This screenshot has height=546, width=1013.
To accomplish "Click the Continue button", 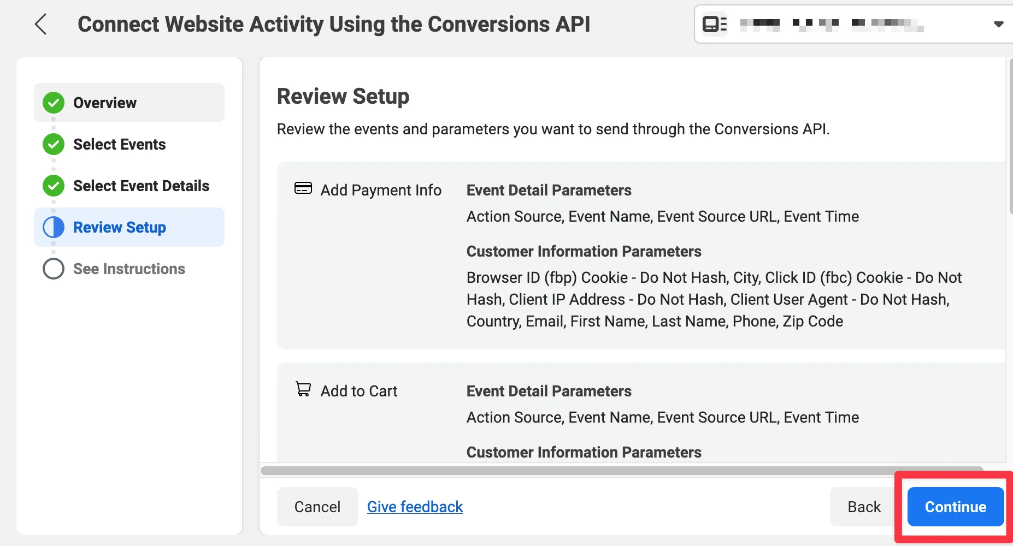I will [956, 507].
